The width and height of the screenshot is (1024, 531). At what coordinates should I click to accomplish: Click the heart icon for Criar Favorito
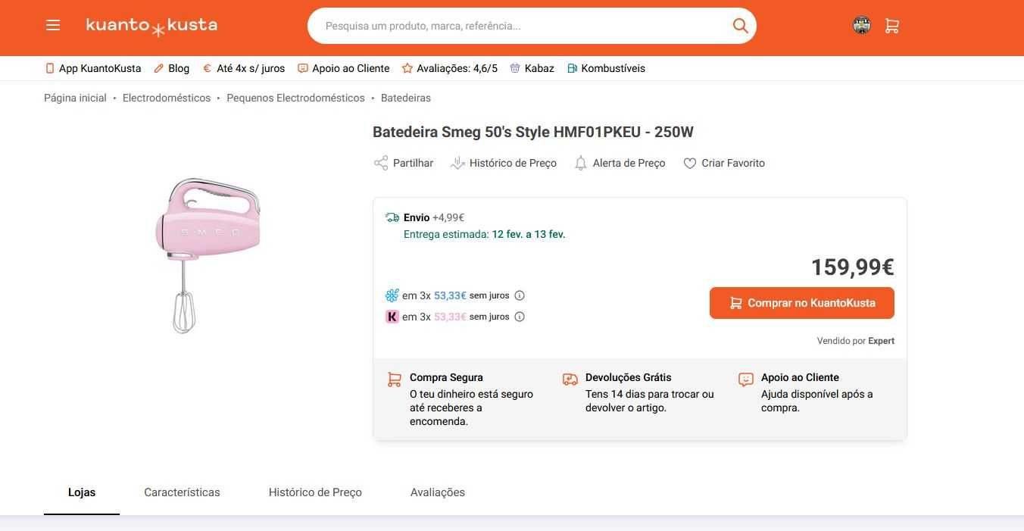pos(689,164)
